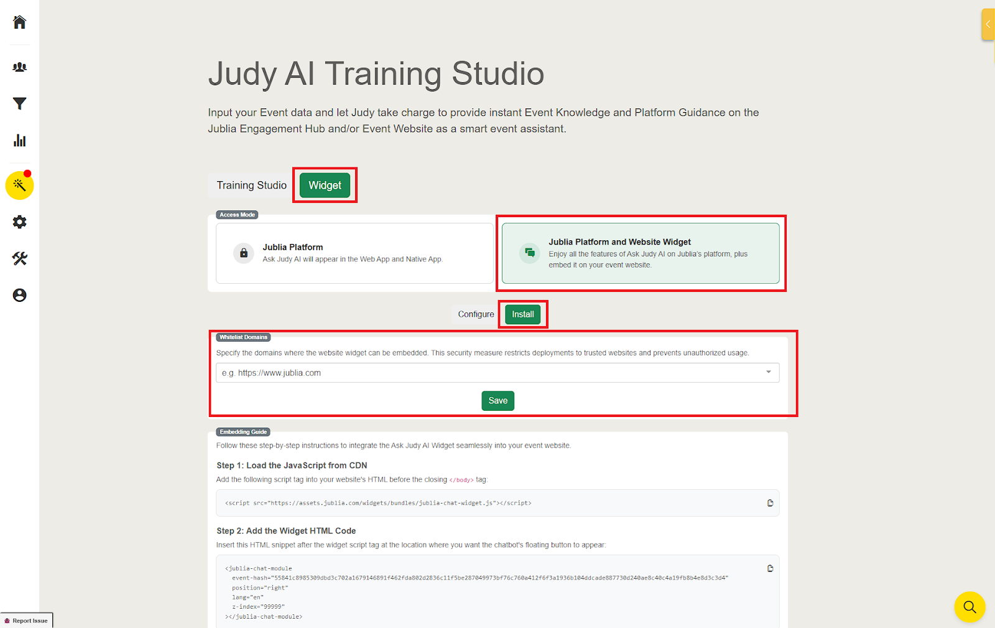The height and width of the screenshot is (628, 995).
Task: Select the Install tab
Action: 523,314
